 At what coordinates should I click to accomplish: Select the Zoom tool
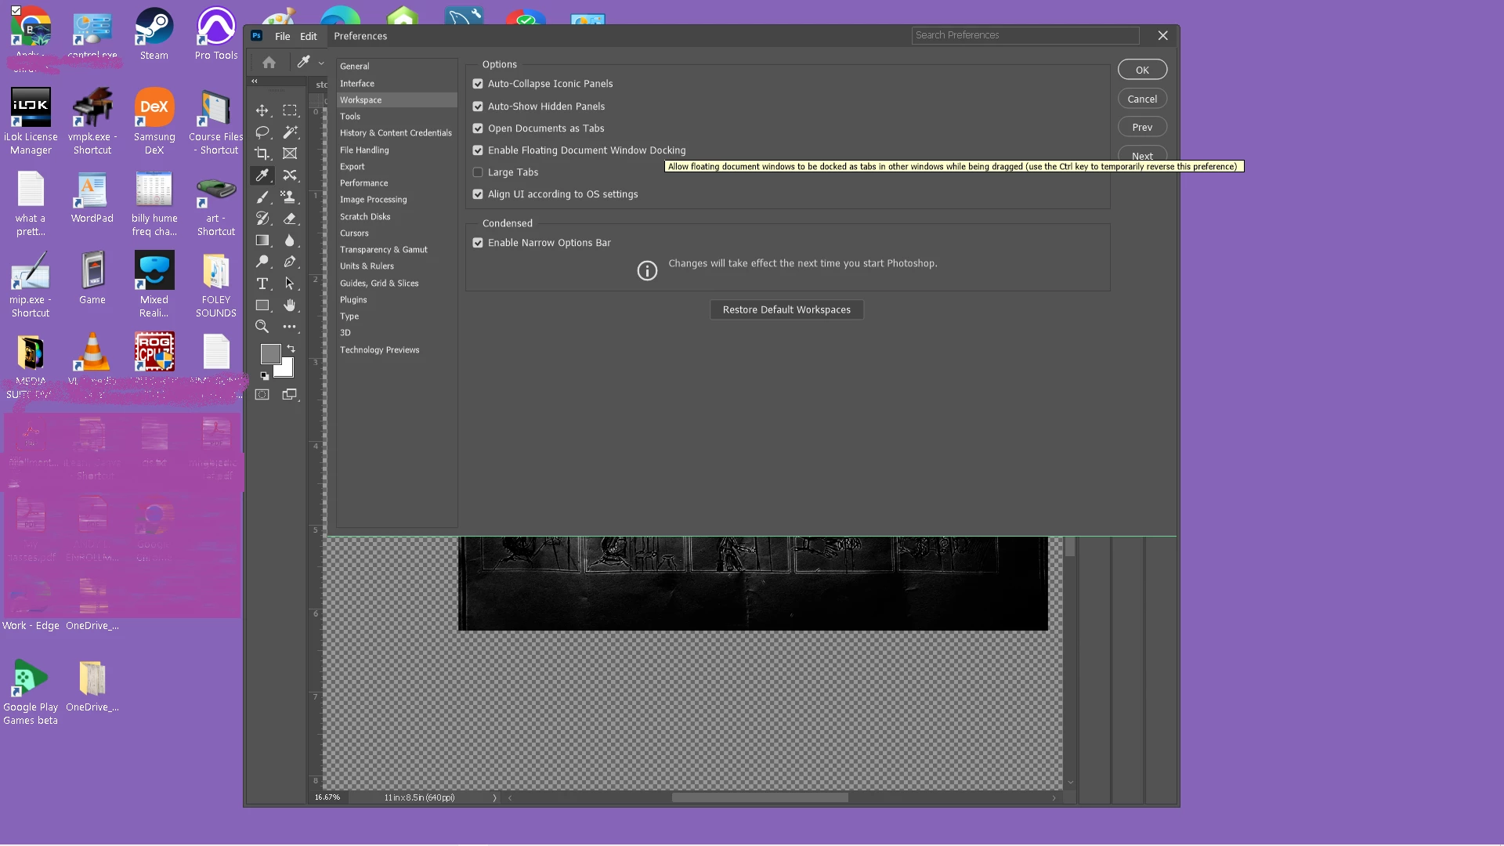tap(262, 327)
